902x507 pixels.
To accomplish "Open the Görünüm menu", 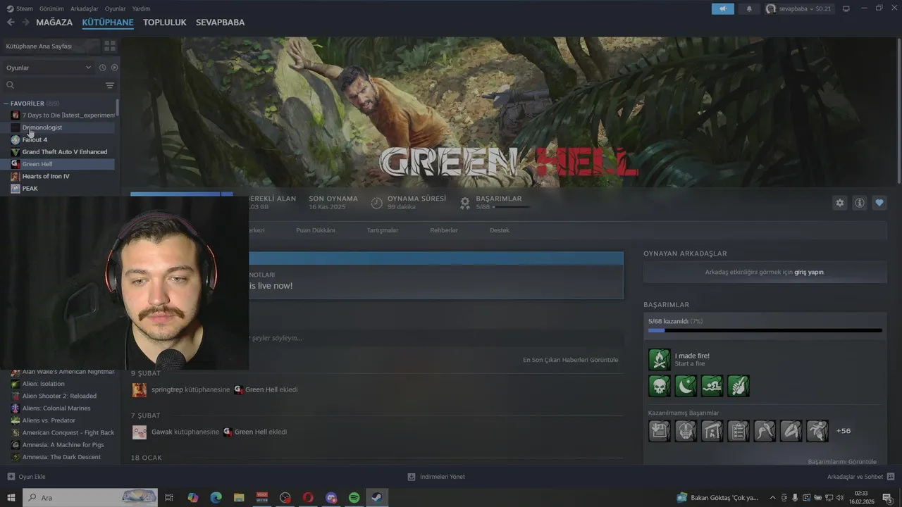I will click(51, 8).
